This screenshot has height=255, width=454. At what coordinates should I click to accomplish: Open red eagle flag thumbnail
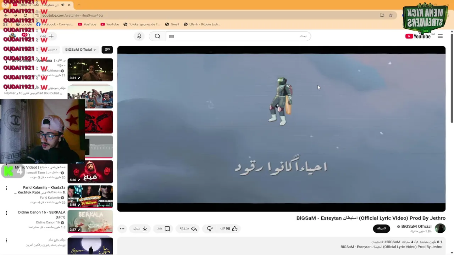[x=99, y=122]
